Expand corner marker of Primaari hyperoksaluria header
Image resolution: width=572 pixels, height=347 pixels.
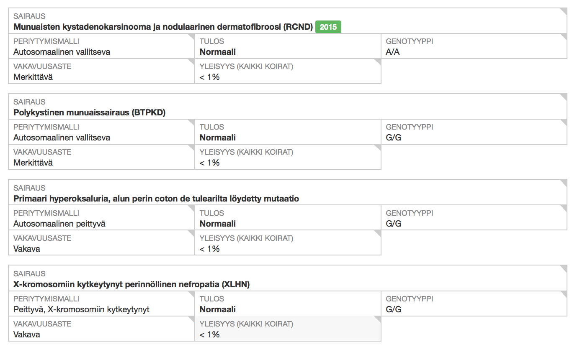pyautogui.click(x=564, y=183)
